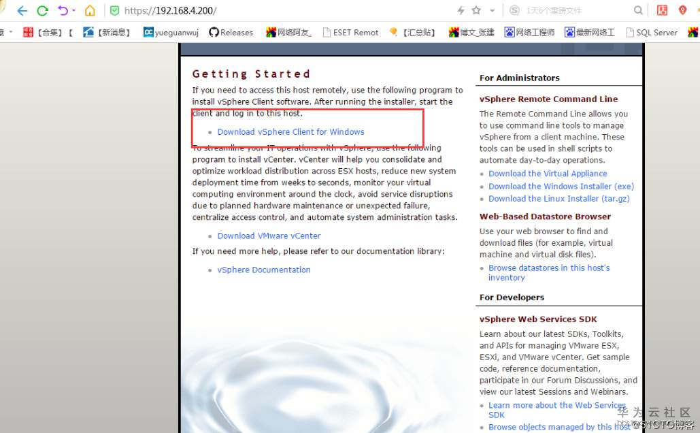Image resolution: width=700 pixels, height=433 pixels.
Task: Click the green security shield icon
Action: 115,10
